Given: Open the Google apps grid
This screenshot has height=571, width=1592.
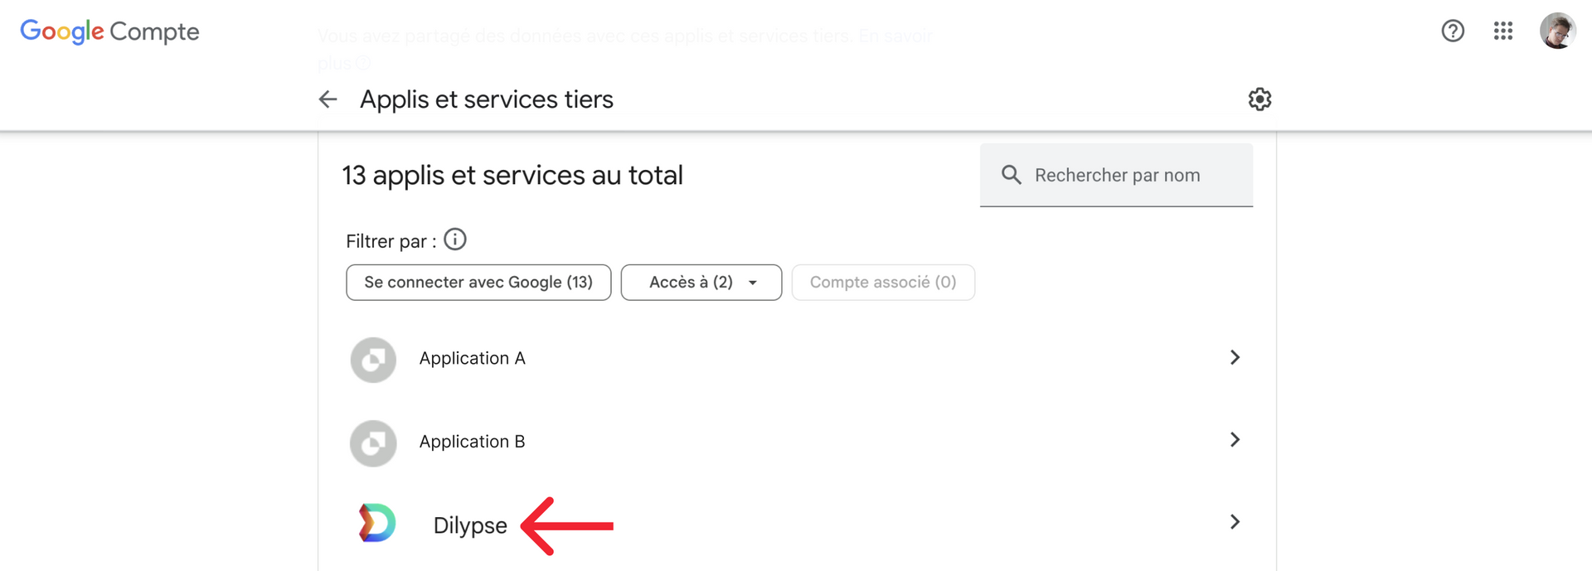Looking at the screenshot, I should click(x=1502, y=31).
